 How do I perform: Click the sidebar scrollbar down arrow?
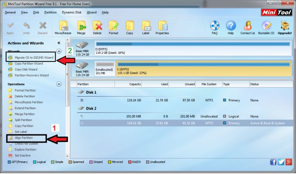click(x=67, y=156)
